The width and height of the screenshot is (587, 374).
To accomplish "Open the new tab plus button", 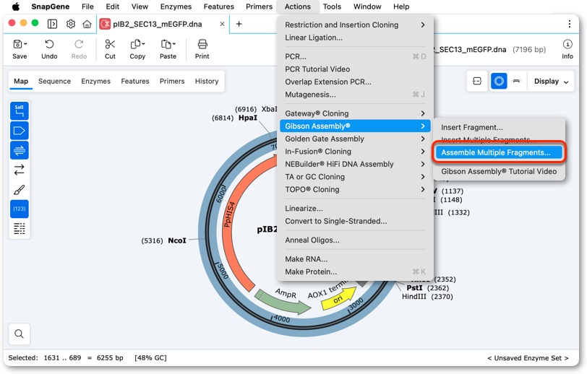I will tap(239, 24).
